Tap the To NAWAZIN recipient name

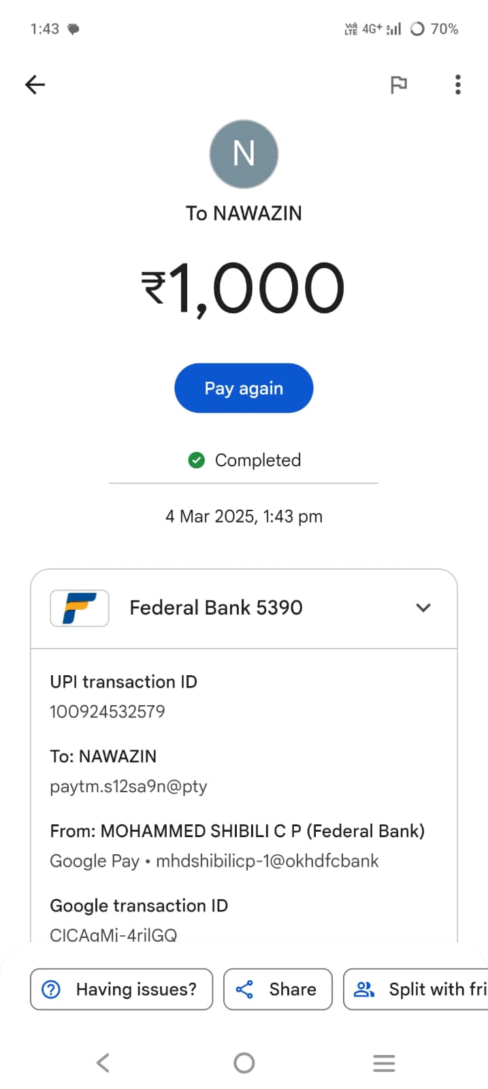click(244, 214)
